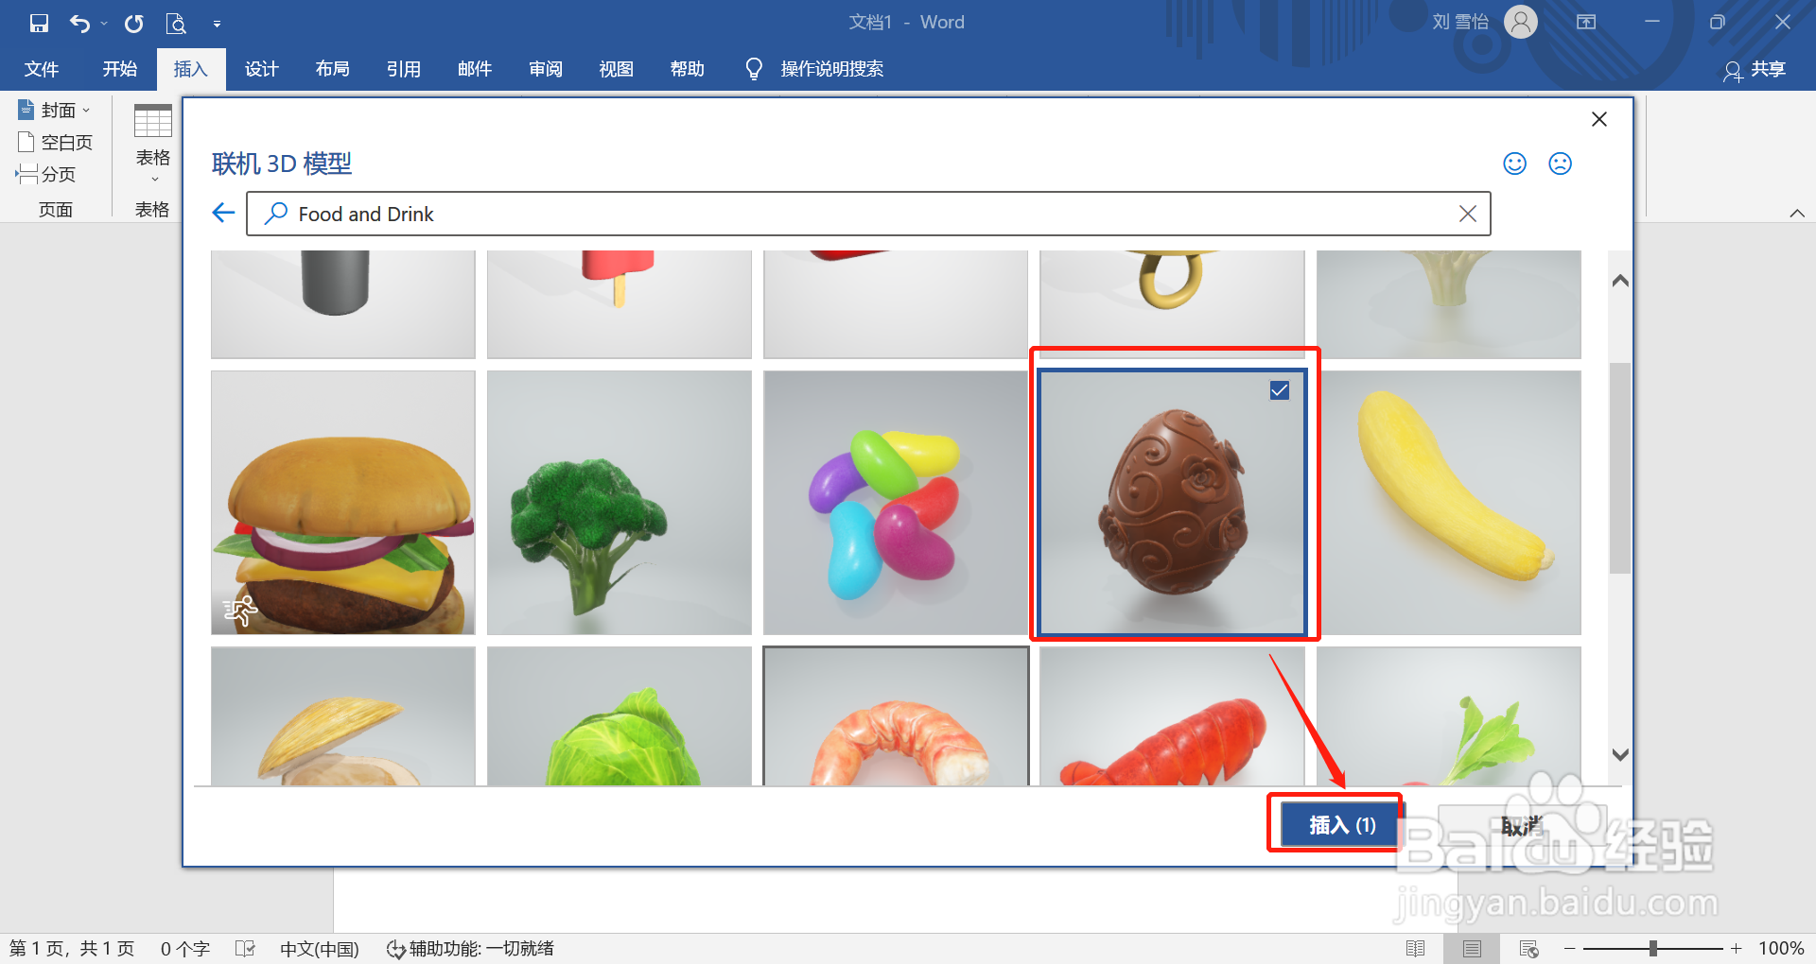Switch to Read Mode using status bar icon

[x=1416, y=948]
